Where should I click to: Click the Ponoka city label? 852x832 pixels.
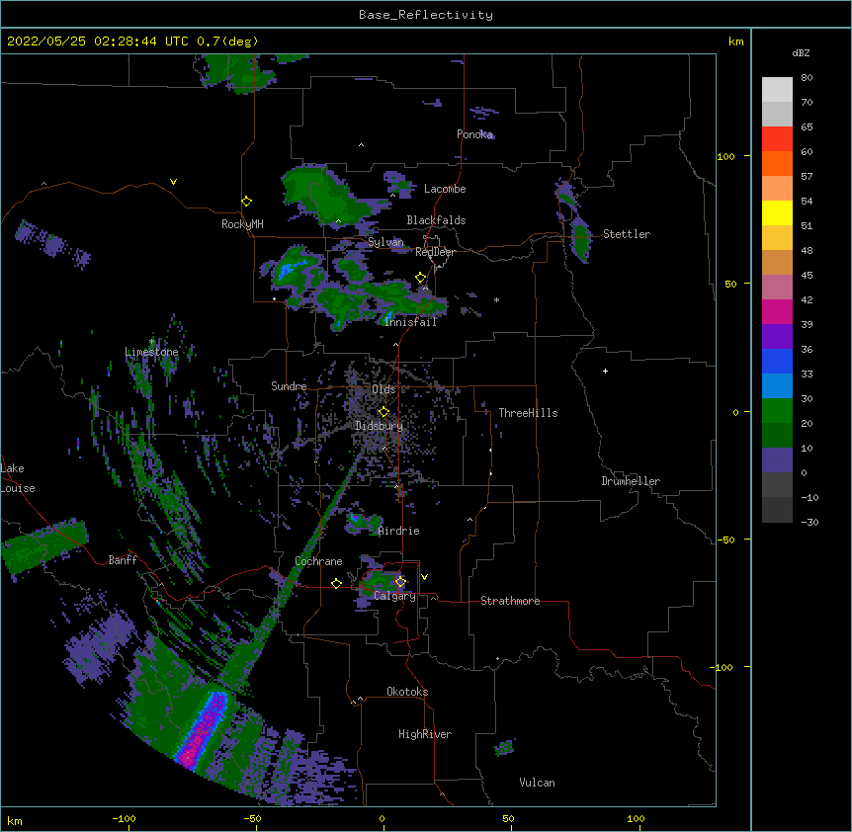tap(474, 134)
